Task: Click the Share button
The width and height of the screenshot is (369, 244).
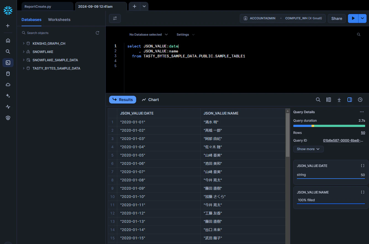Action: pyautogui.click(x=337, y=18)
